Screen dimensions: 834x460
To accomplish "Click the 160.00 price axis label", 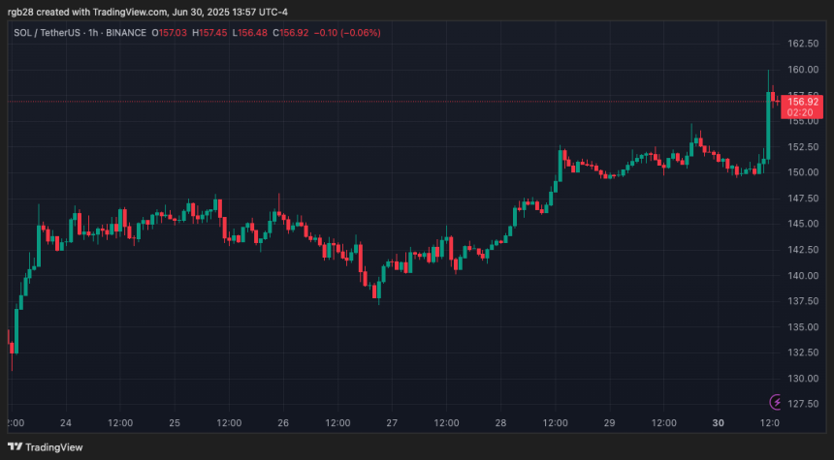I will tap(804, 70).
